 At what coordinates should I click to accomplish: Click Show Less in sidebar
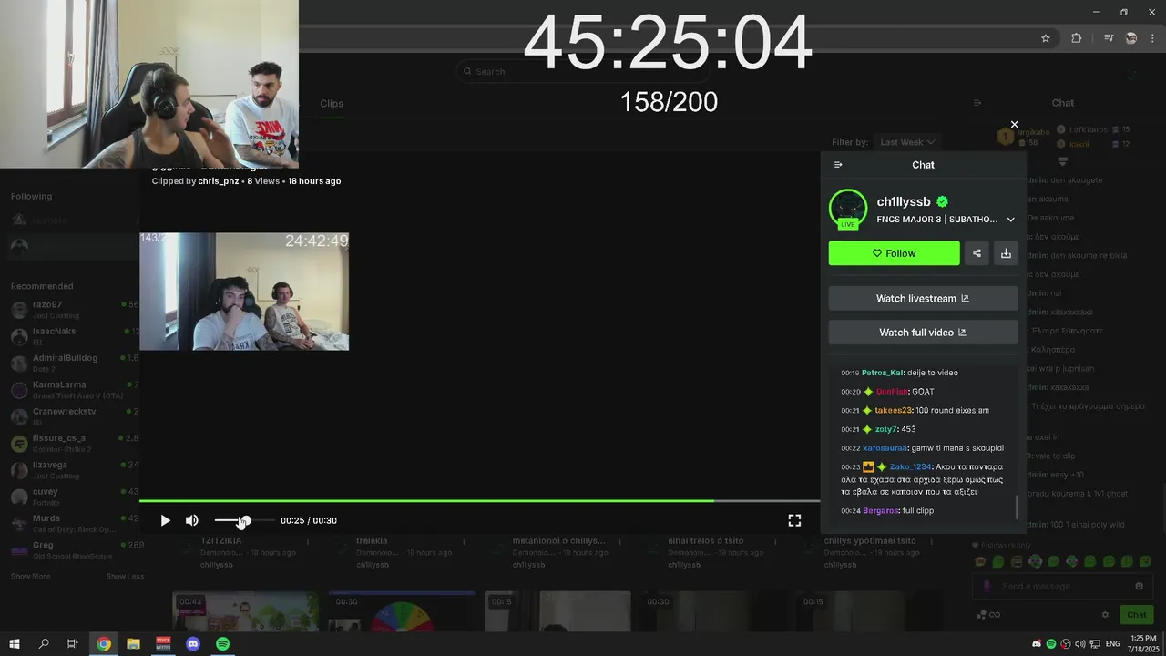pyautogui.click(x=125, y=577)
